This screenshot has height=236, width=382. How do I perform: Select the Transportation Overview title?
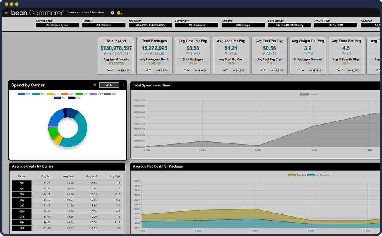coord(86,12)
